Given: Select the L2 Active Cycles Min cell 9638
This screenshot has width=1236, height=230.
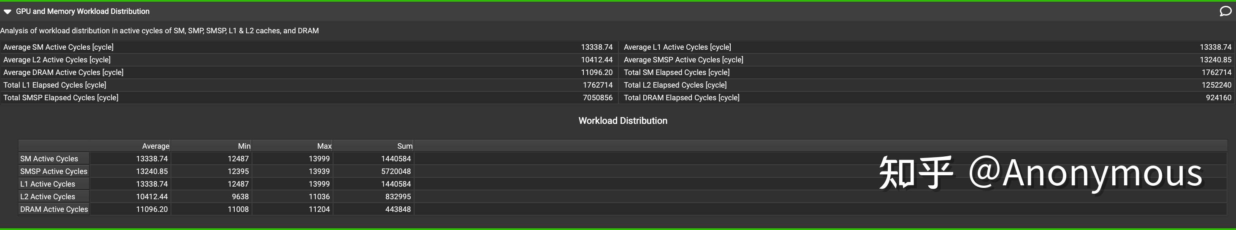Looking at the screenshot, I should pyautogui.click(x=240, y=196).
